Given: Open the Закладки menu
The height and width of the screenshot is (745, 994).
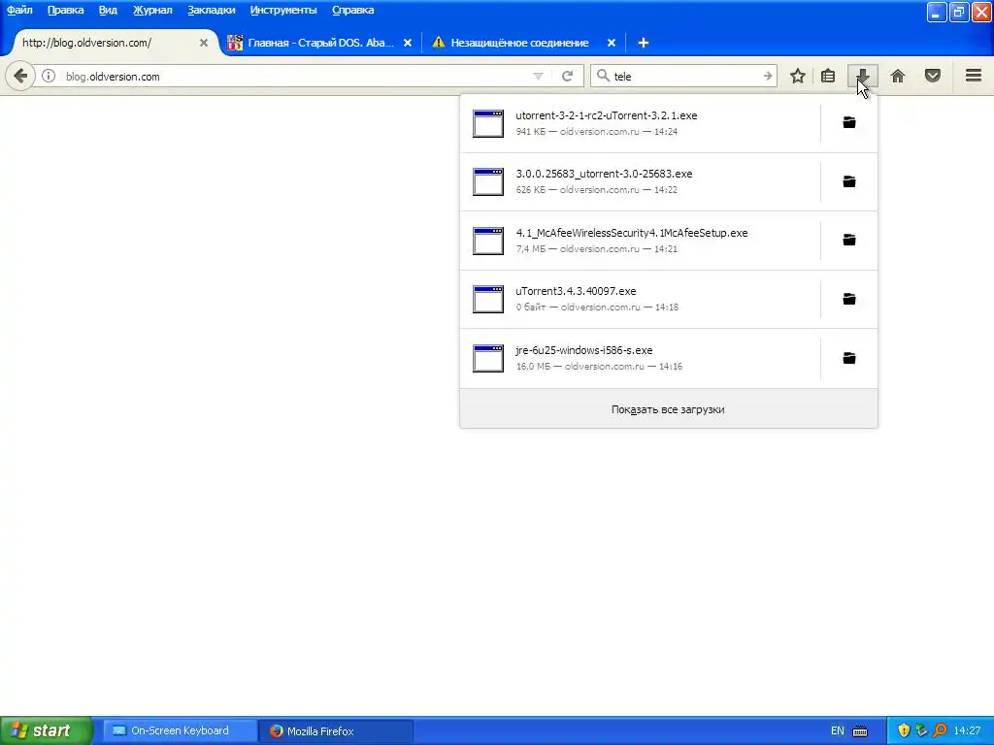Looking at the screenshot, I should tap(211, 10).
